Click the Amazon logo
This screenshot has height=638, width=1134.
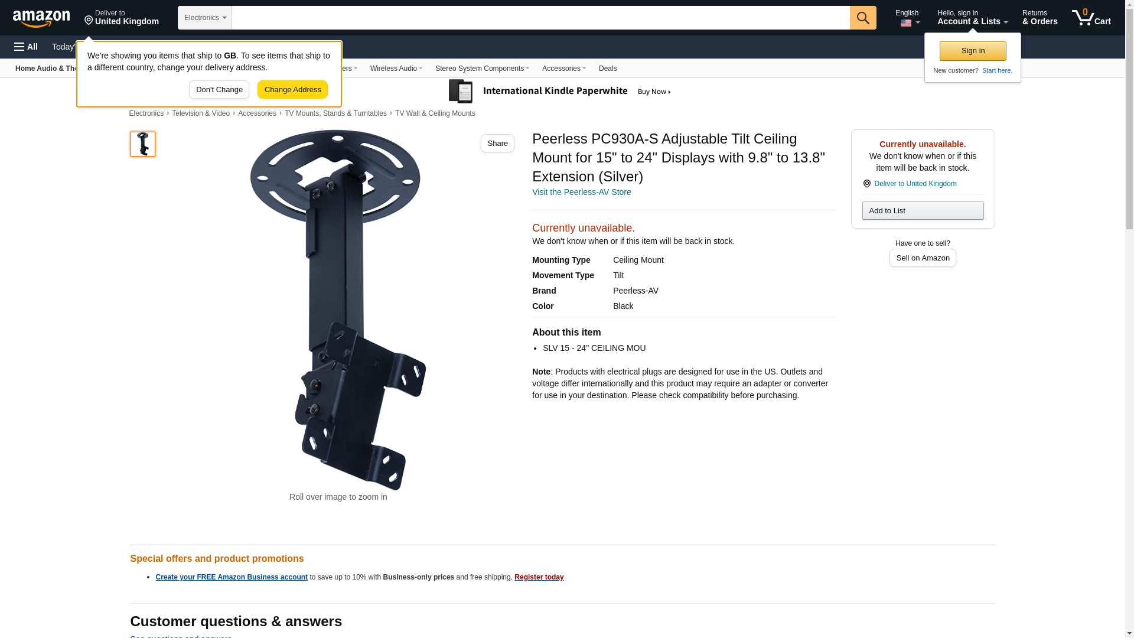41,18
